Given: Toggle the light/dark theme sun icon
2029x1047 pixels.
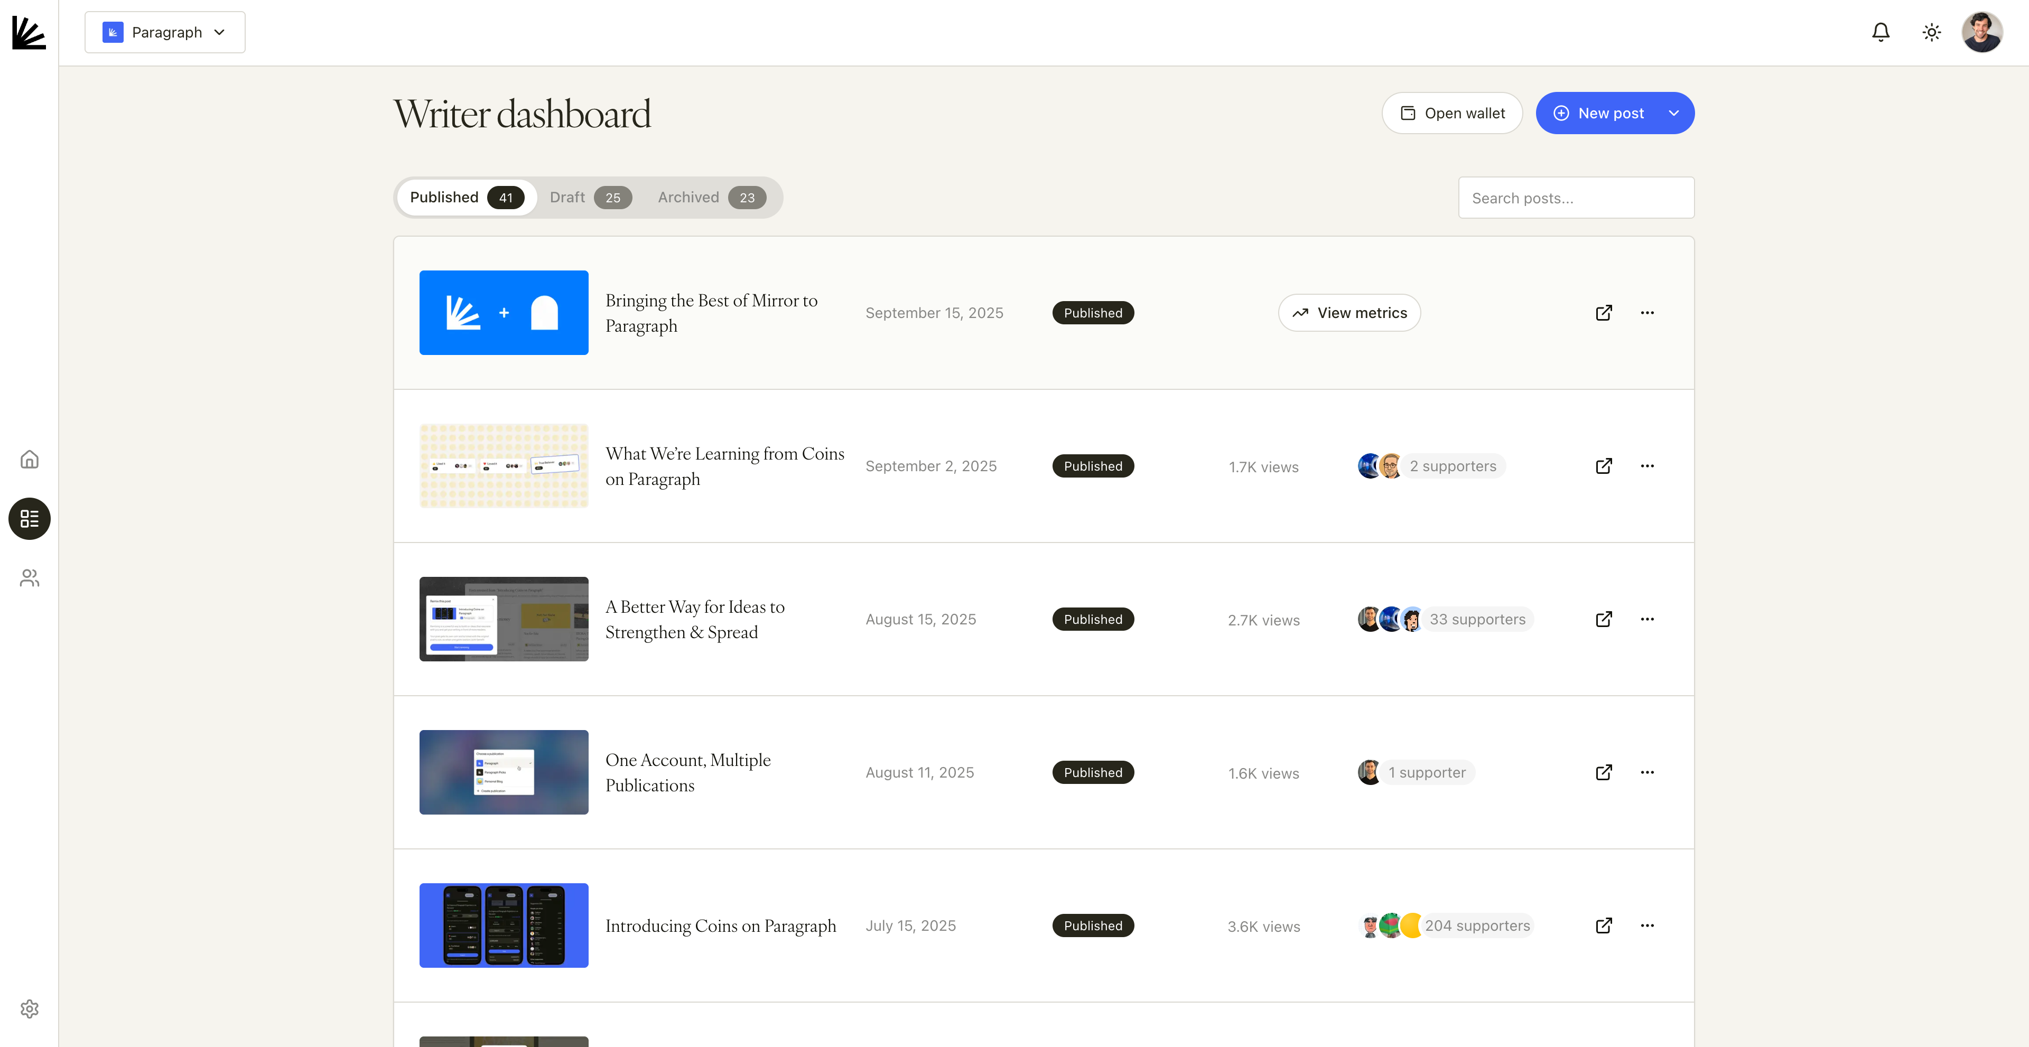Looking at the screenshot, I should click(1931, 32).
